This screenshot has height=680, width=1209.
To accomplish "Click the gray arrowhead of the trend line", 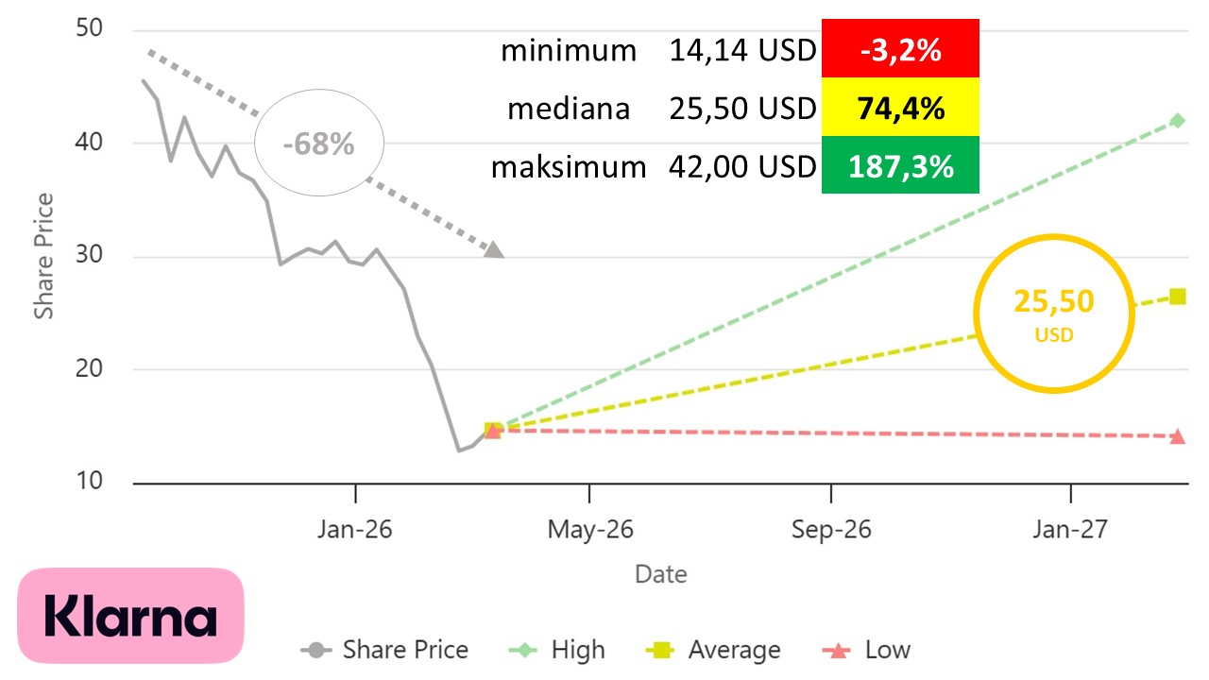I will click(493, 250).
